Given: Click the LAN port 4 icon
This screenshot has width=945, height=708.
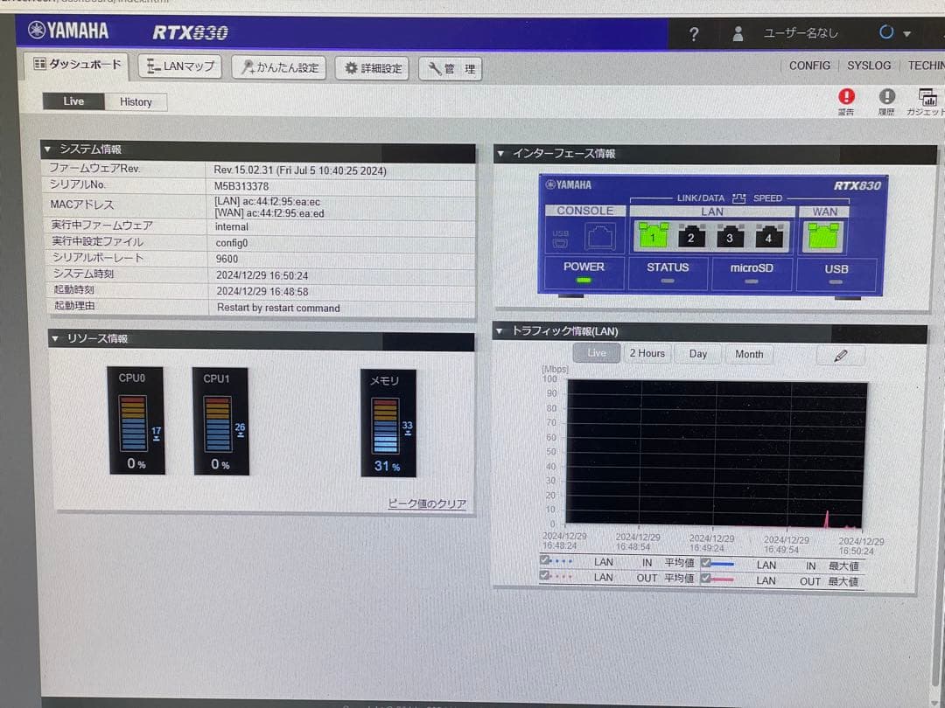Looking at the screenshot, I should [x=768, y=237].
